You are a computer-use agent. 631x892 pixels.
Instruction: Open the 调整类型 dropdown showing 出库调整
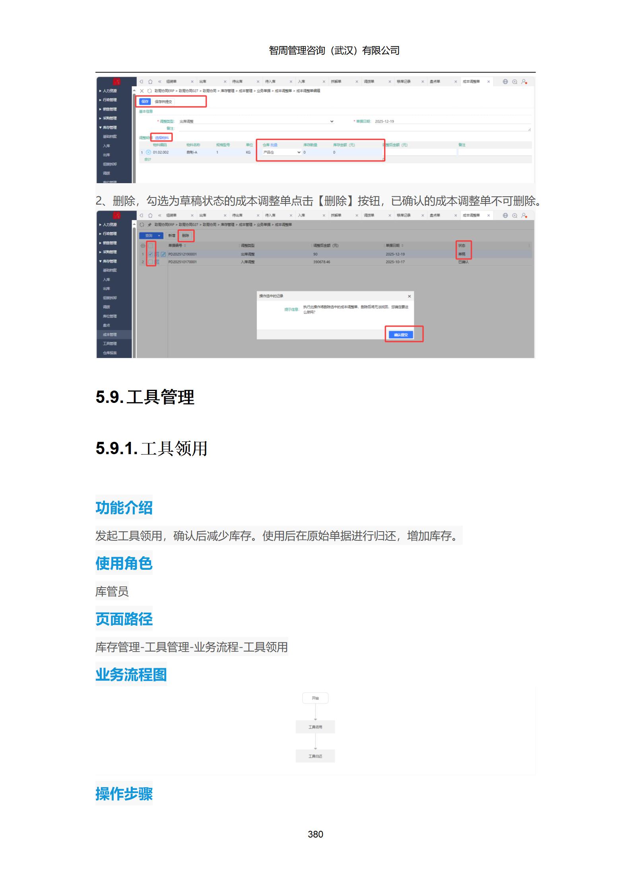pos(256,122)
